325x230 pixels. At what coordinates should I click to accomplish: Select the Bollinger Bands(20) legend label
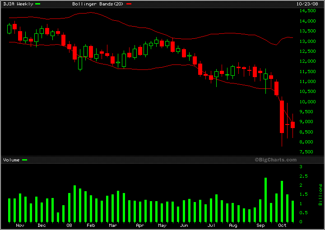click(x=98, y=4)
